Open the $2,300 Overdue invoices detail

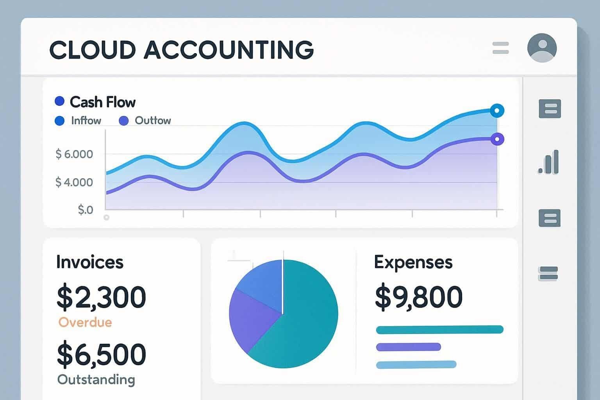point(101,297)
